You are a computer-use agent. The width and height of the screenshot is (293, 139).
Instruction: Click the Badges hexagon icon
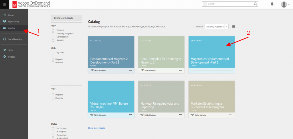[5, 57]
